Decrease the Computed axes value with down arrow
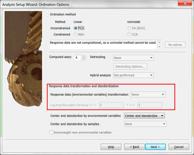Viewport: 194px width, 155px height. (84, 59)
